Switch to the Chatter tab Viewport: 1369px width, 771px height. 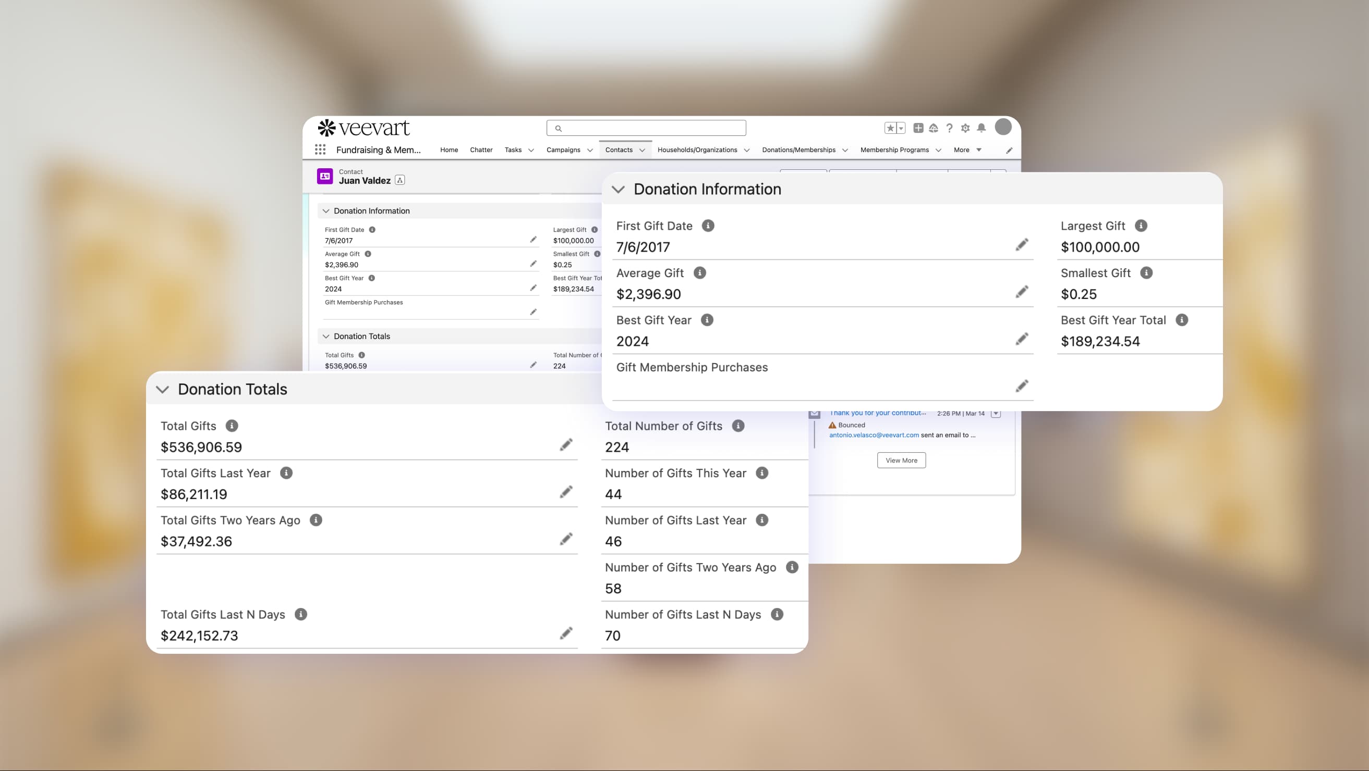point(481,150)
